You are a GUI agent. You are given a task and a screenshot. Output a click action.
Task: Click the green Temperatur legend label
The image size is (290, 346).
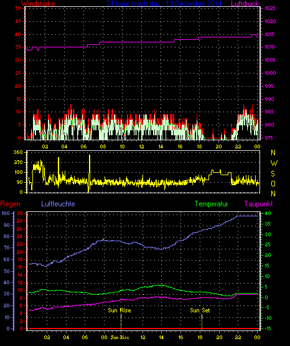pos(211,204)
